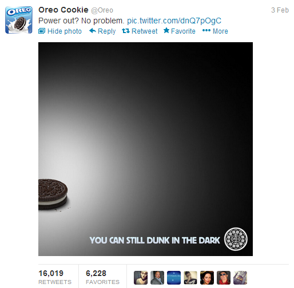Open the Dunk in the Dark photo
Screen dimensions: 294x288
coord(145,149)
